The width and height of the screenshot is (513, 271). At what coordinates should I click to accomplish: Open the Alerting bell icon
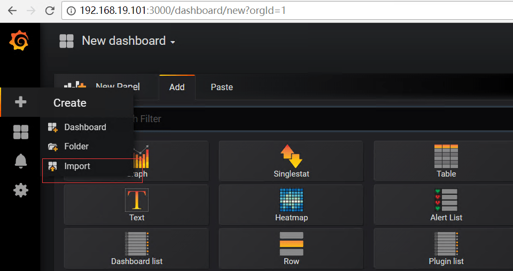click(21, 161)
